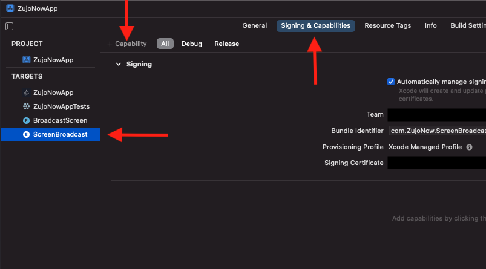486x269 pixels.
Task: Switch to Resource Tags tab
Action: [x=387, y=26]
